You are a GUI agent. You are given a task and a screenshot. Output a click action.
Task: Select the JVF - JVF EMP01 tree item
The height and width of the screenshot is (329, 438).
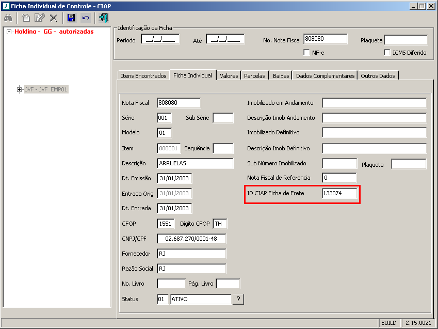46,90
